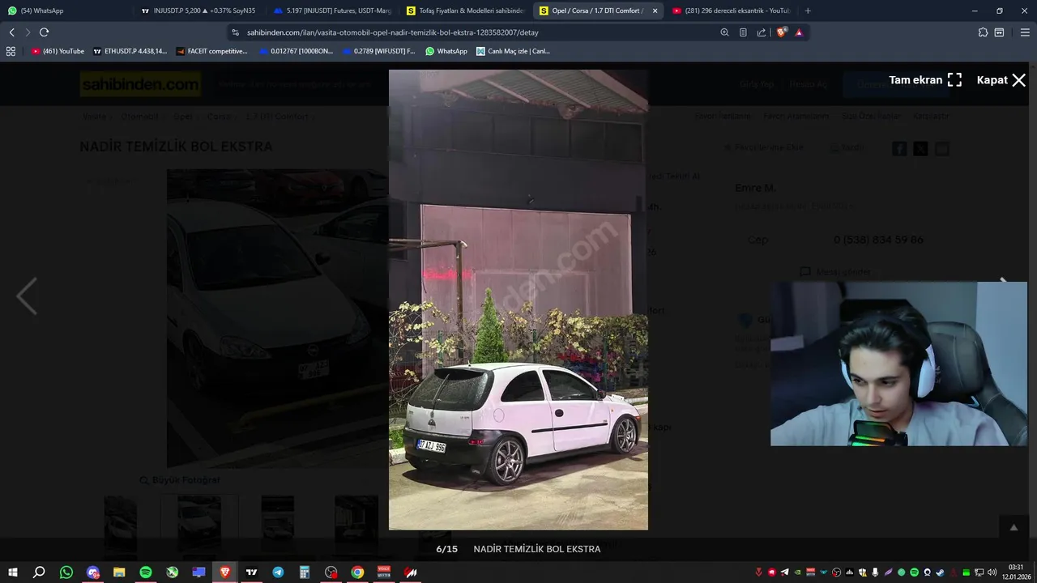The height and width of the screenshot is (583, 1037).
Task: Open OBS Studio from the taskbar
Action: 331,572
